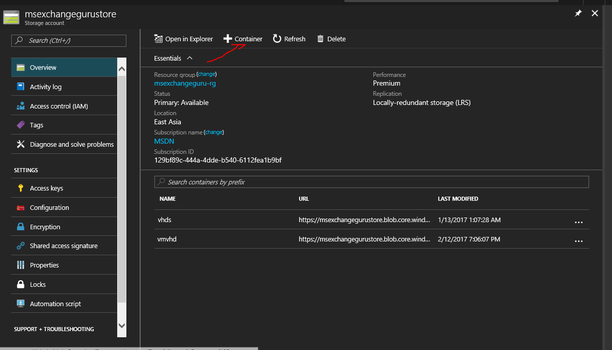Click the vmvhd container URL
612x350 pixels.
(x=364, y=239)
